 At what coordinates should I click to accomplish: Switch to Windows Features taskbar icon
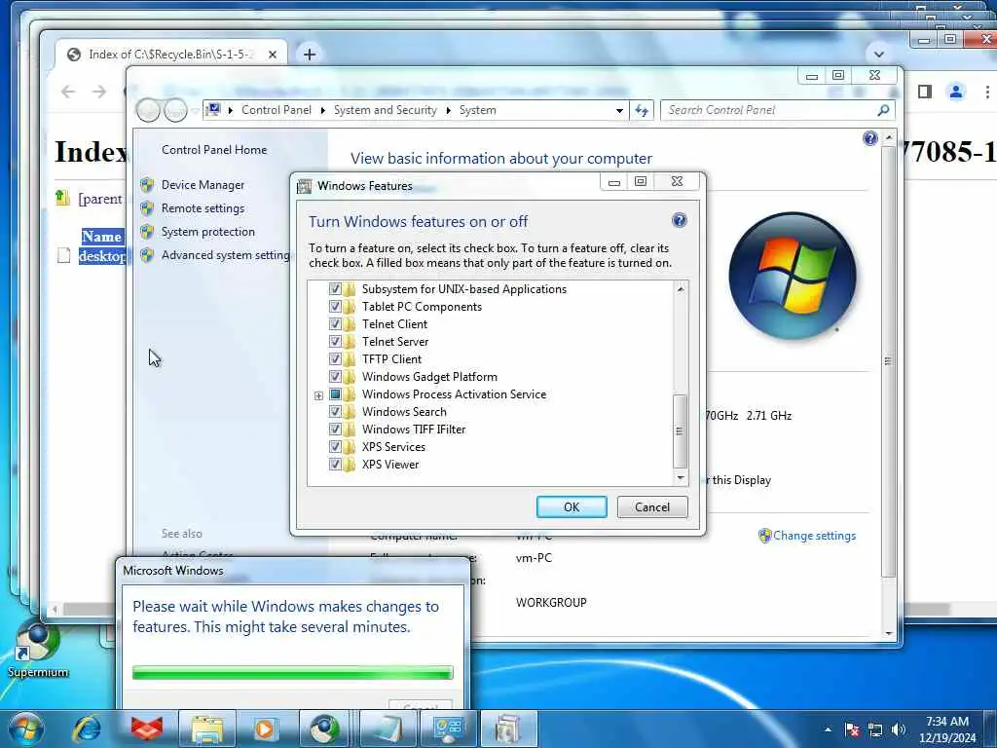point(508,729)
